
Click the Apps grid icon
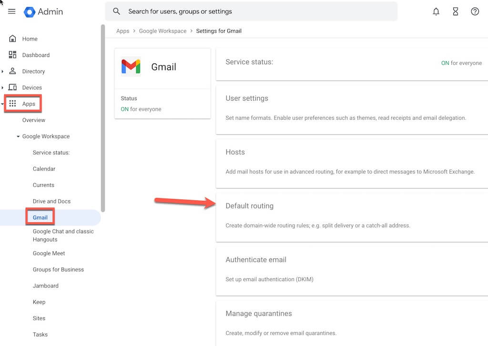click(12, 104)
